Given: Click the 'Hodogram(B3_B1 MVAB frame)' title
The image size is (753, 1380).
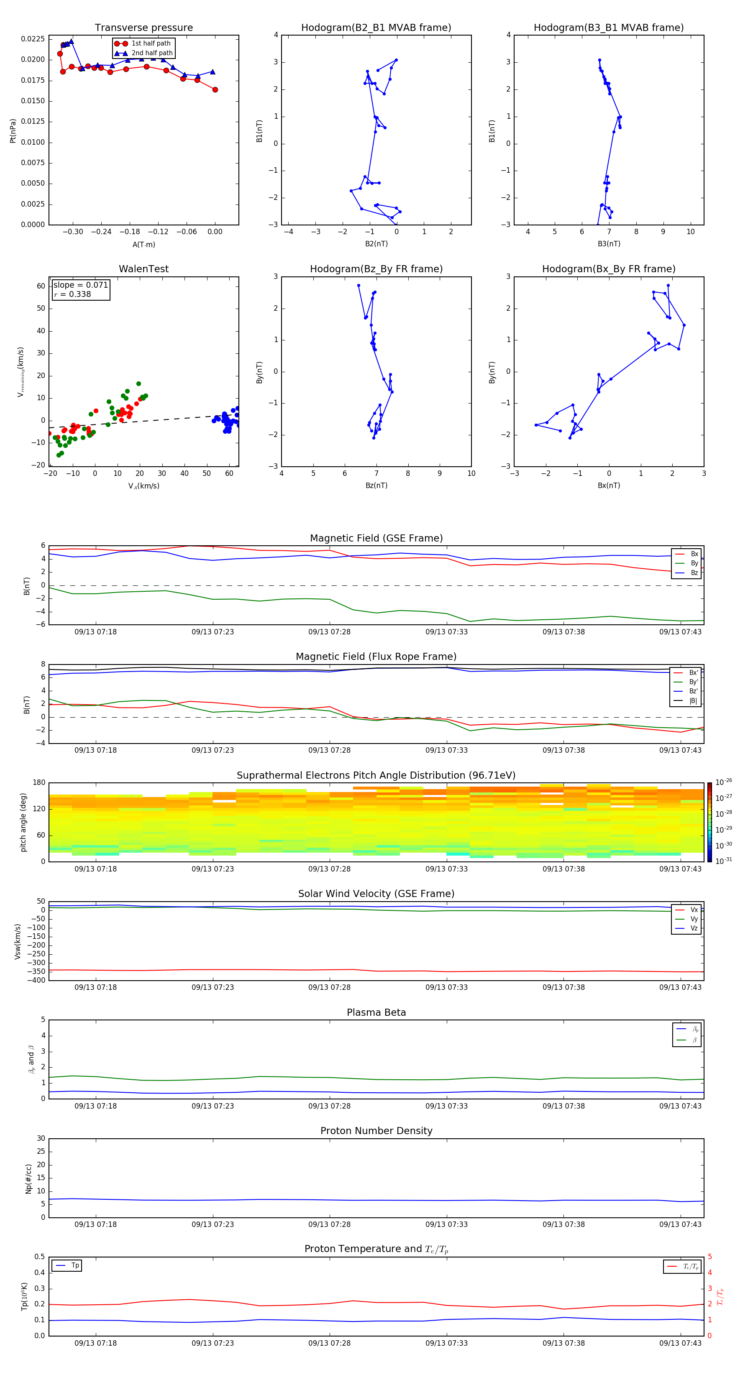Looking at the screenshot, I should pos(608,28).
